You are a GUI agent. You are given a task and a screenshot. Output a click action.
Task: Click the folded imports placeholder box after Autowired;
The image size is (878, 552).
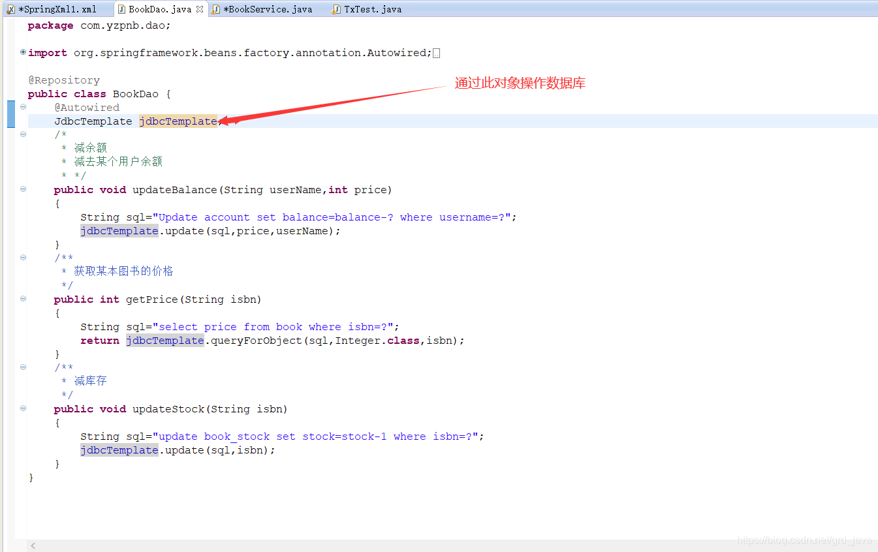[437, 53]
